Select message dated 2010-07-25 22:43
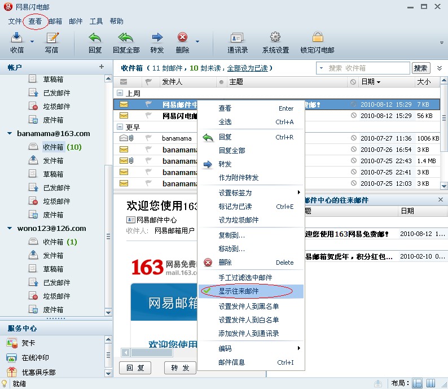This screenshot has height=389, width=448. 276,161
